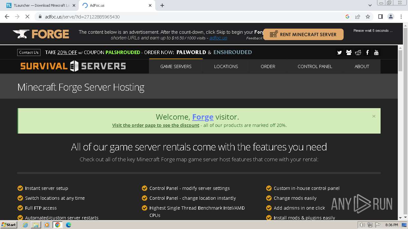The width and height of the screenshot is (408, 229).
Task: Open Chrome three-dot menu
Action: click(401, 17)
